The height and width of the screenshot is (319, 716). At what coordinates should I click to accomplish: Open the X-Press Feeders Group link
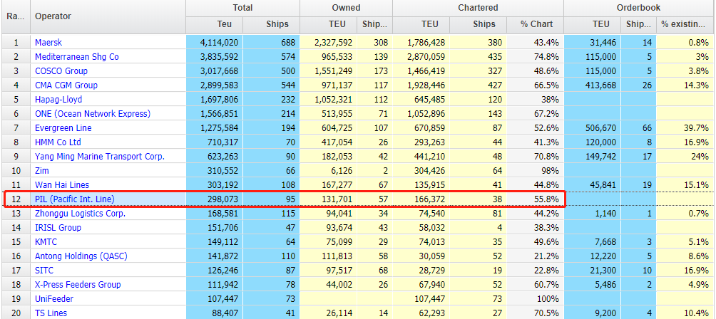pyautogui.click(x=78, y=284)
